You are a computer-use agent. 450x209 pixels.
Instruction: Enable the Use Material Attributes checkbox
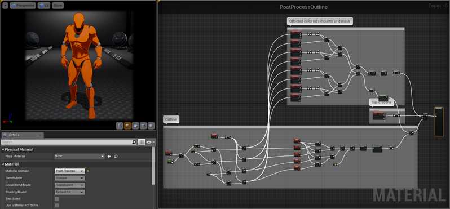point(57,205)
